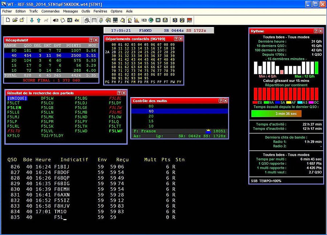Click the globe icon in the toolbar

151,20
